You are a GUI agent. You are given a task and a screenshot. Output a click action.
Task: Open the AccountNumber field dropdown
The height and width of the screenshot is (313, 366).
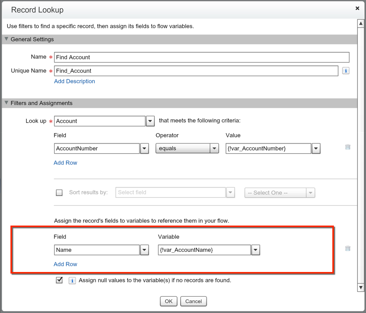point(144,149)
